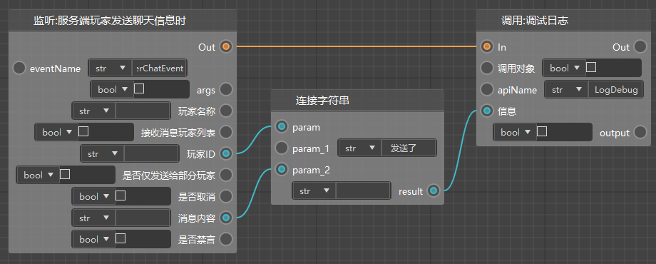Click the 玩家ID empty value field
This screenshot has width=656, height=264.
coord(151,153)
